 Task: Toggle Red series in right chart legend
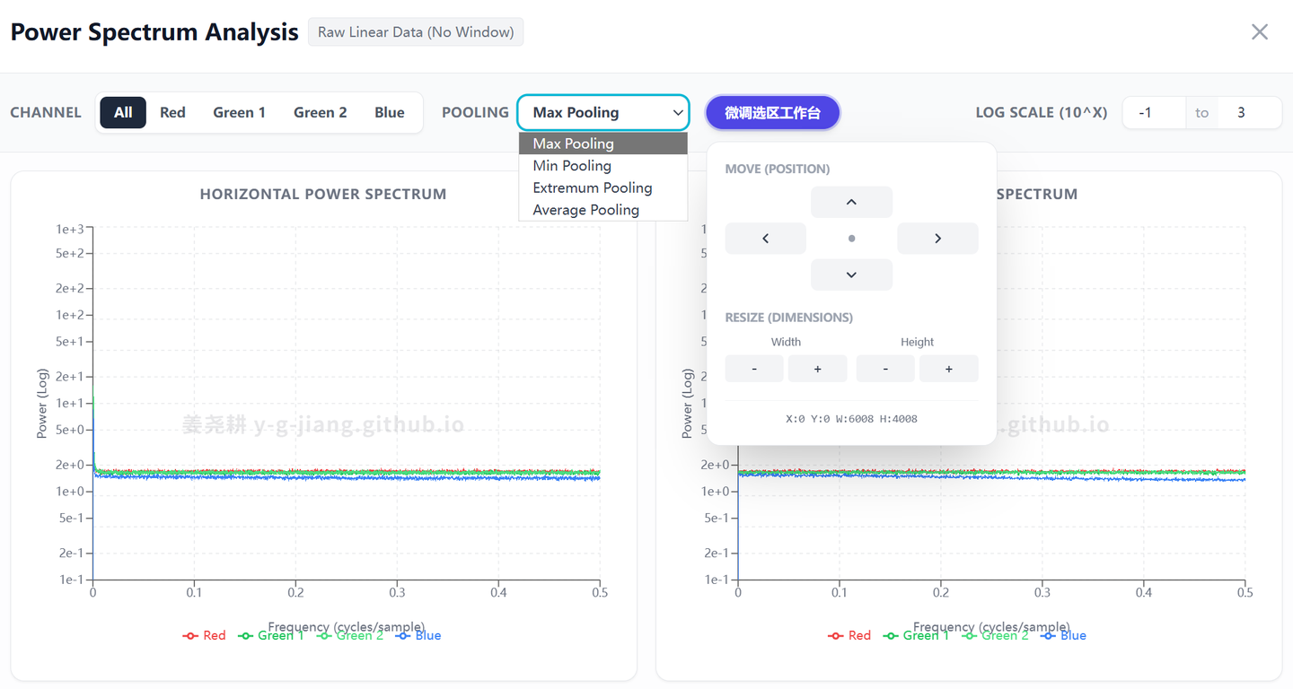coord(849,635)
